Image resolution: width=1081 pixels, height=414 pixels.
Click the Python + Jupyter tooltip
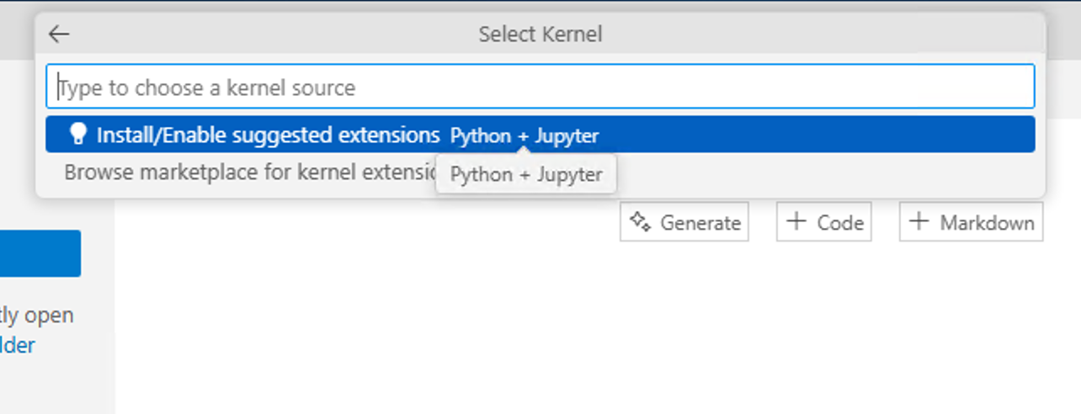(526, 175)
